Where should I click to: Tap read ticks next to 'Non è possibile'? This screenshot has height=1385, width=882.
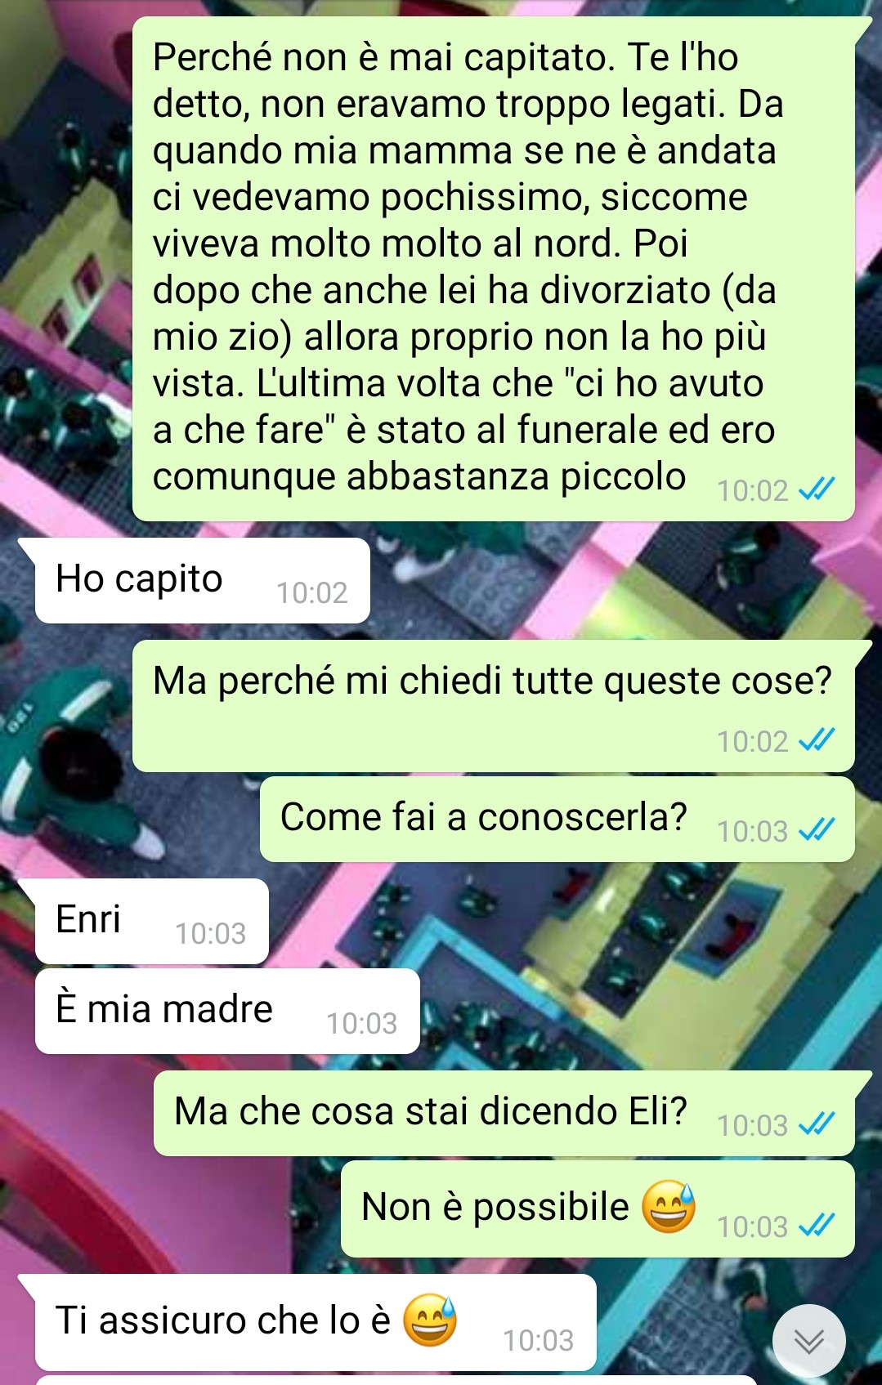817,1225
